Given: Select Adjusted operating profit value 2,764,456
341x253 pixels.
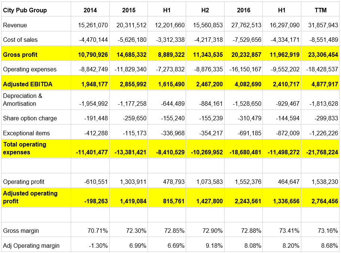Looking at the screenshot, I should (x=325, y=201).
